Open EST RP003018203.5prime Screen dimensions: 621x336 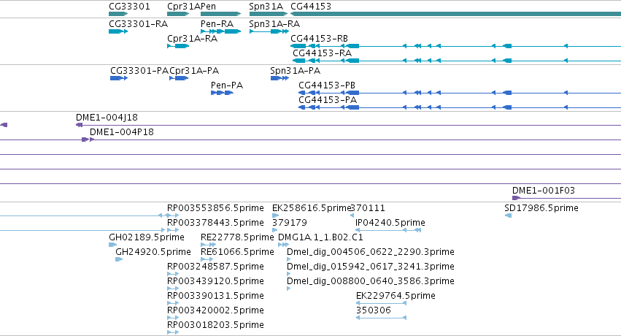pos(215,326)
